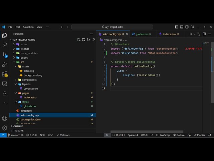Open Layout.astro file in tree
214x161 pixels.
pos(53,89)
